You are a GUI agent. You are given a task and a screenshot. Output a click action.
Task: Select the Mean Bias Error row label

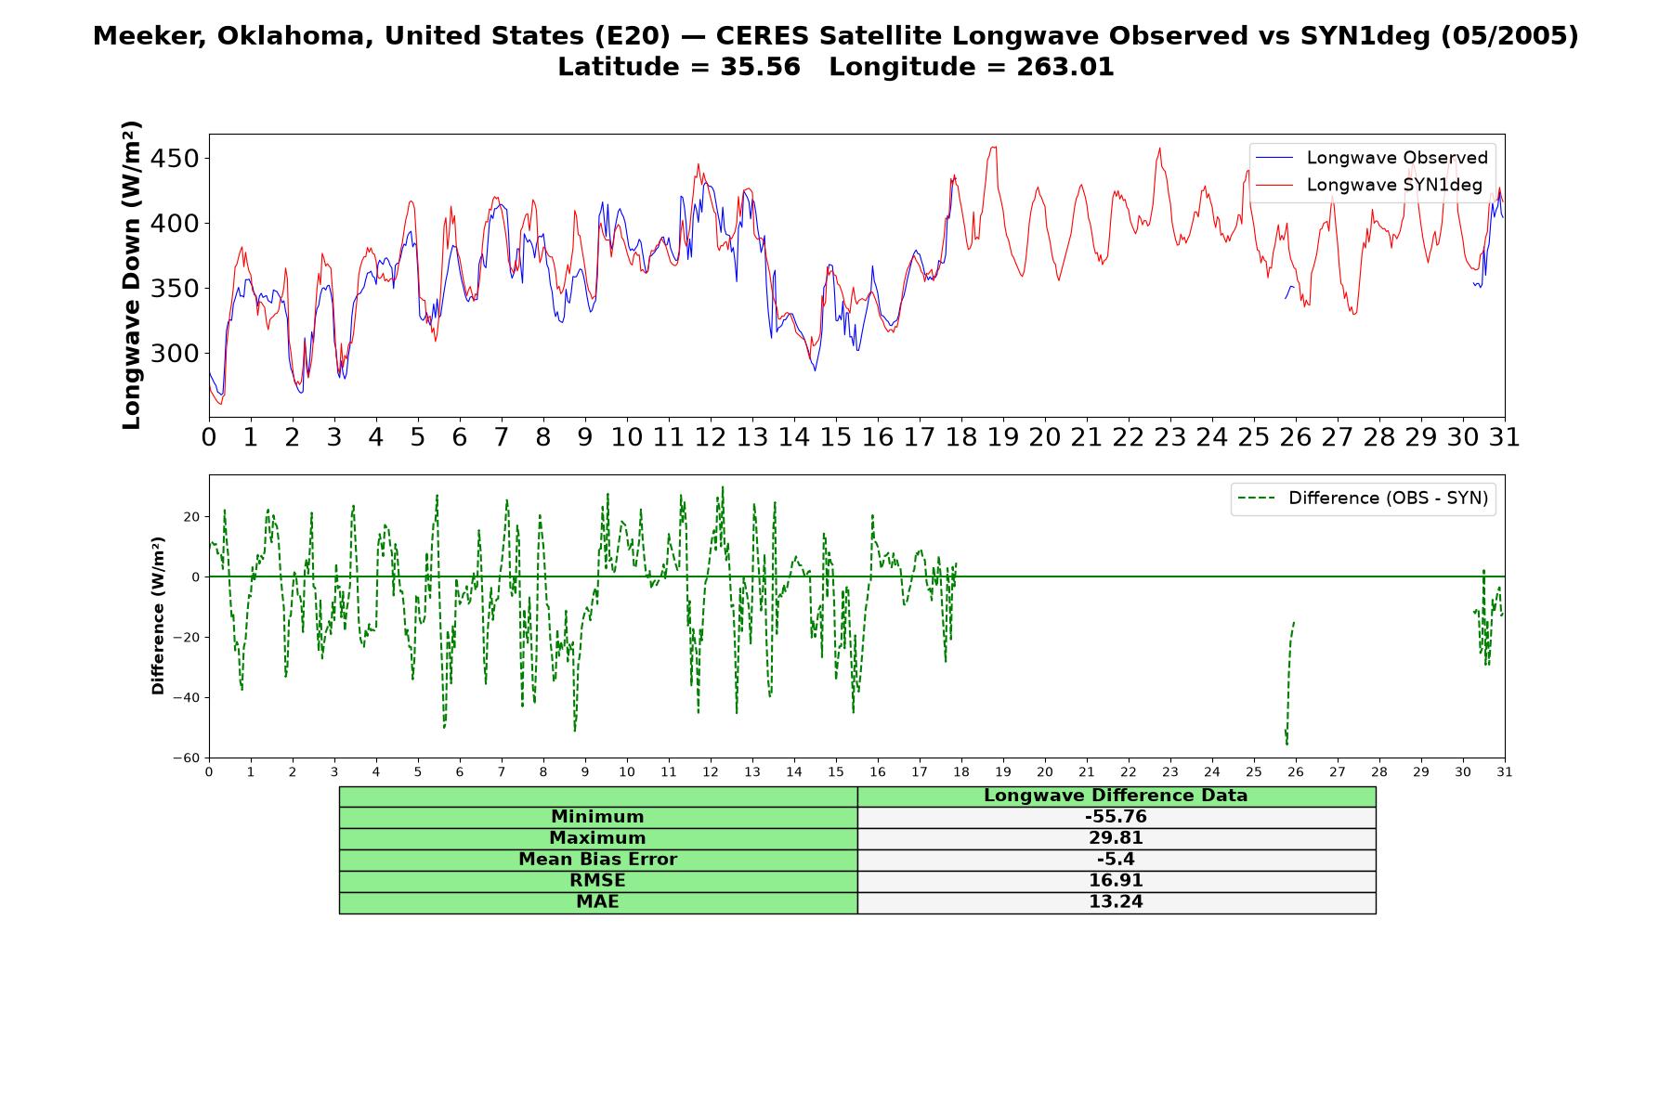pyautogui.click(x=597, y=860)
